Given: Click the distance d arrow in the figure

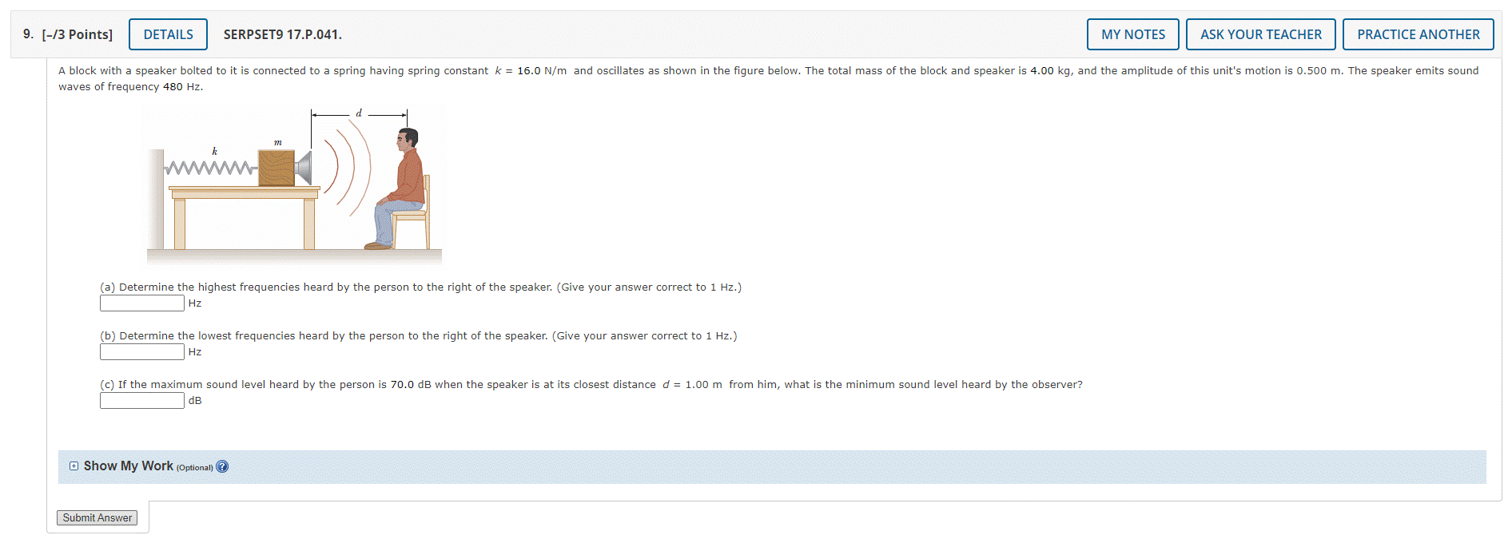Looking at the screenshot, I should pos(359,115).
